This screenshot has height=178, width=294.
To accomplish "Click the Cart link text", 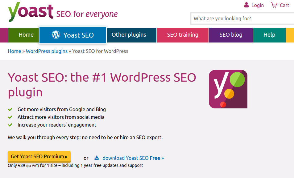I will click(284, 6).
